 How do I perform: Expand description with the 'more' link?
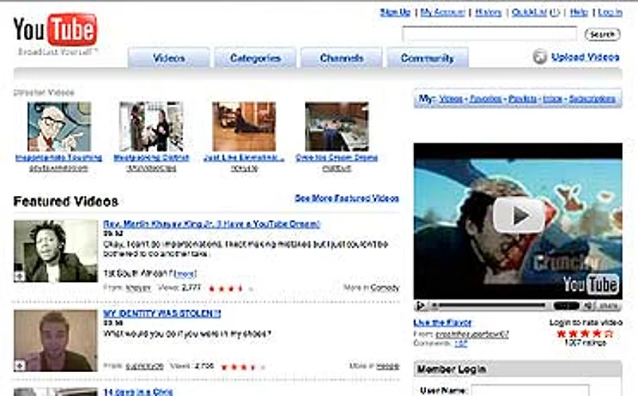coord(186,273)
